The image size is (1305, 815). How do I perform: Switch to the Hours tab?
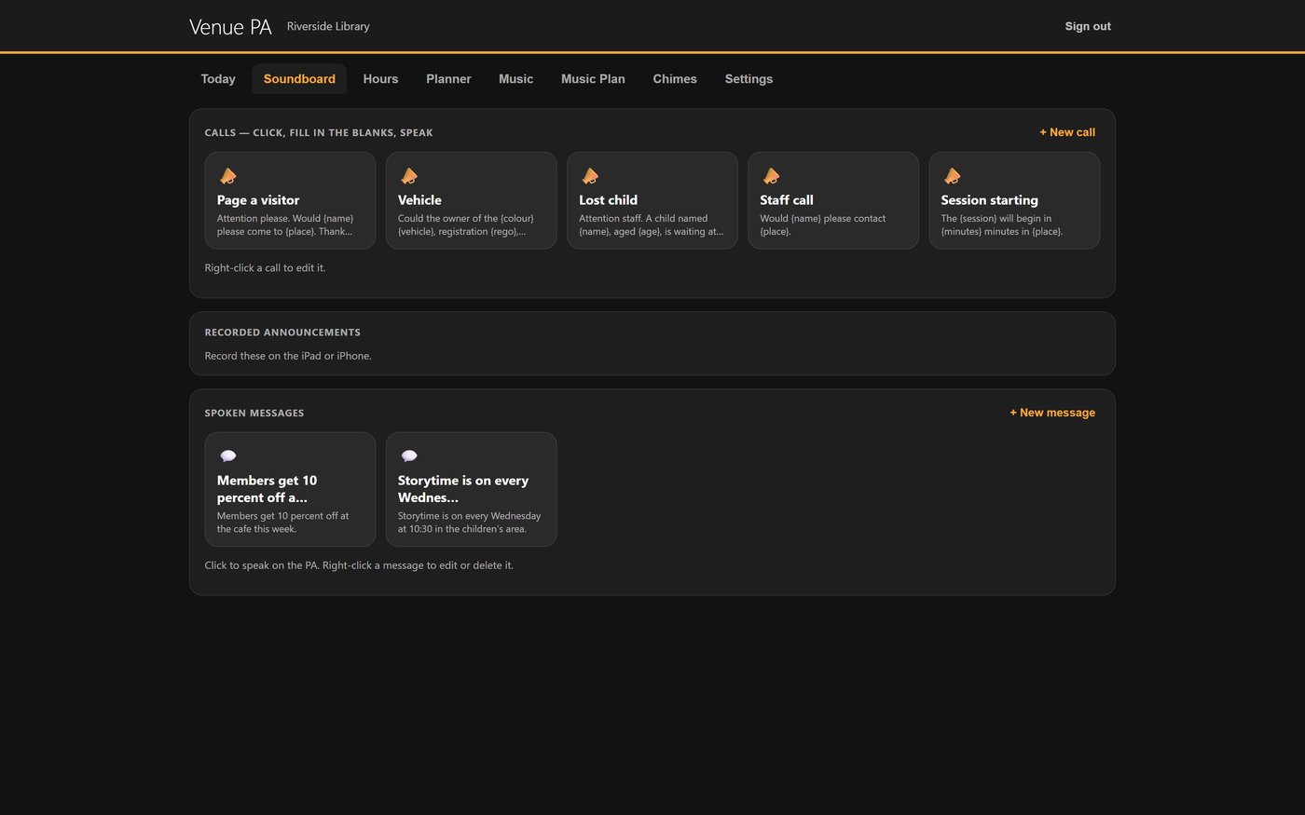tap(380, 79)
